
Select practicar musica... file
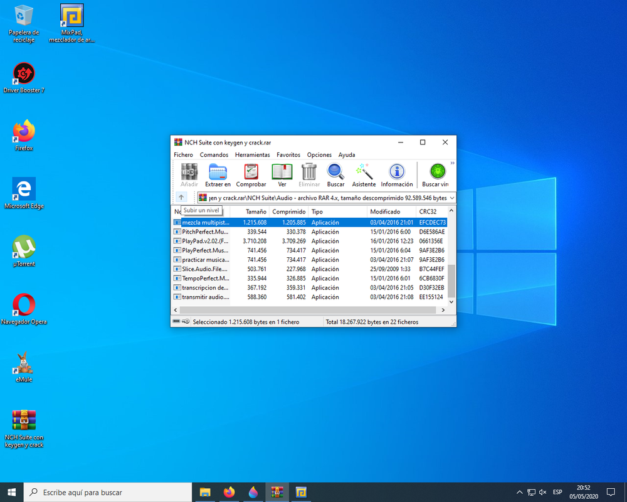click(310, 260)
